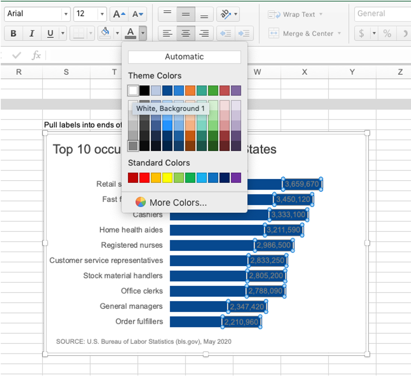Click the Decrease Indent button
Image resolution: width=411 pixels, height=376 pixels.
pyautogui.click(x=225, y=33)
